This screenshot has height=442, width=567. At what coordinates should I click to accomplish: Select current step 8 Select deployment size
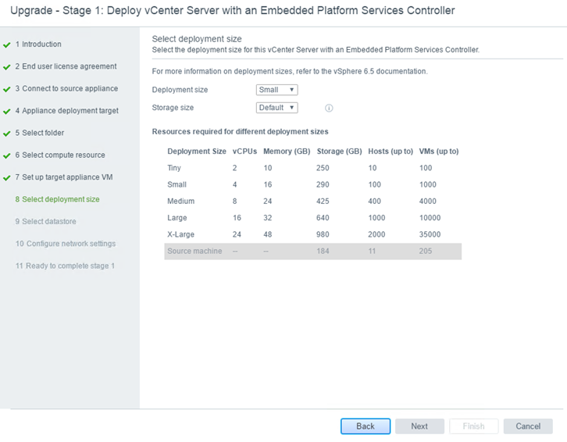click(x=58, y=199)
